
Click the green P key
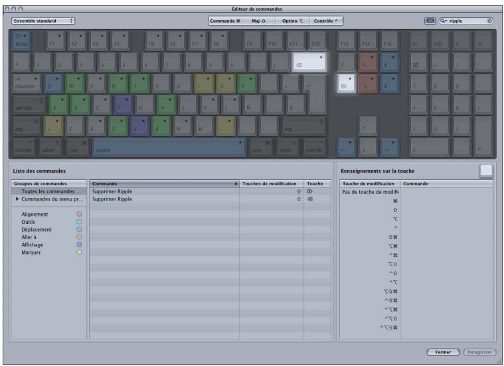point(247,84)
